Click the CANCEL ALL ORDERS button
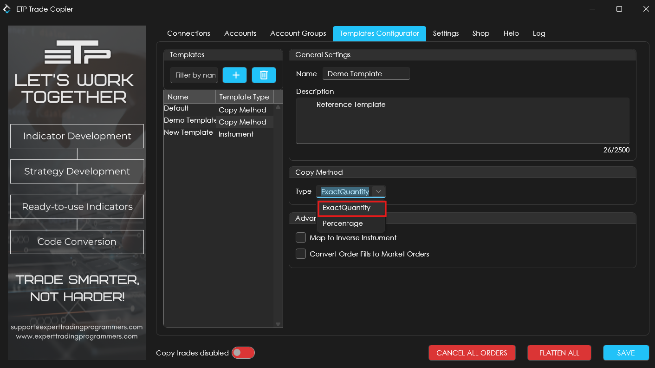The height and width of the screenshot is (368, 655). click(472, 353)
